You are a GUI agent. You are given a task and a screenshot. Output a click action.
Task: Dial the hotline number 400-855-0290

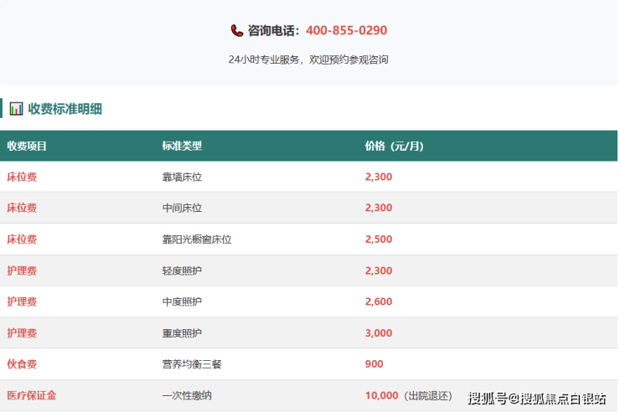click(346, 30)
